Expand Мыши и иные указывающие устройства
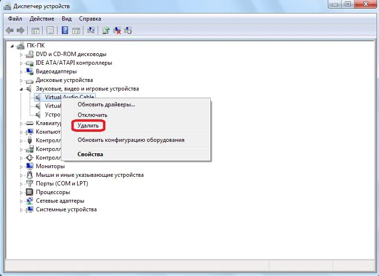 tap(21, 175)
